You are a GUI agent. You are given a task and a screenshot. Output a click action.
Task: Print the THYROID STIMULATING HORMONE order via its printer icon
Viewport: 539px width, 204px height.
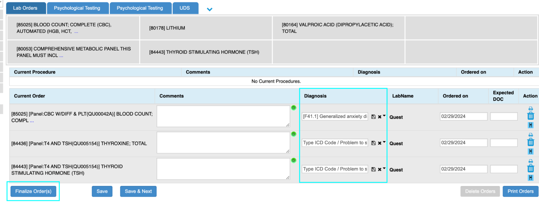click(530, 161)
